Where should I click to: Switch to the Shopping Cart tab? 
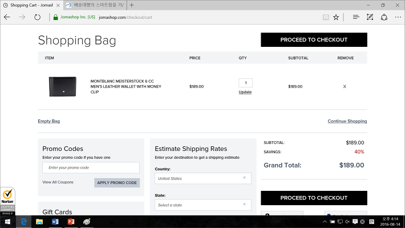pos(31,5)
